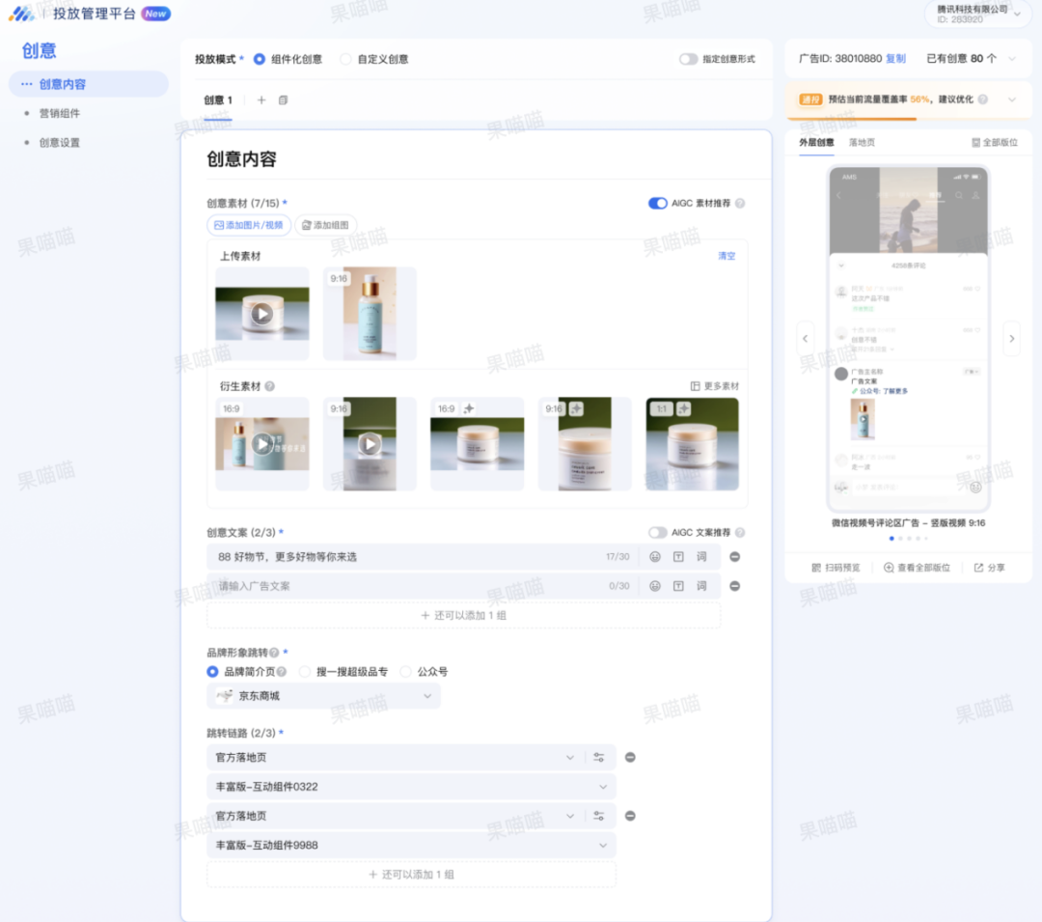Click the emoji icon in the first ad copy row
Screen dimensions: 1042x922
pos(655,557)
